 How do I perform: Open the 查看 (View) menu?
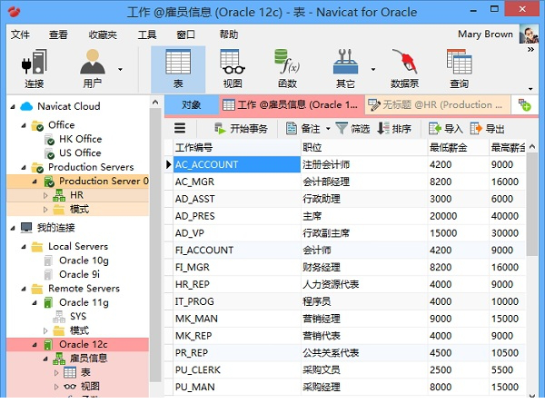click(x=58, y=34)
